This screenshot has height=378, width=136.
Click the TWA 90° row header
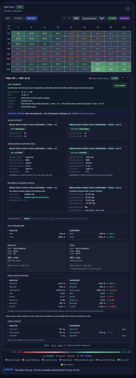9,49
